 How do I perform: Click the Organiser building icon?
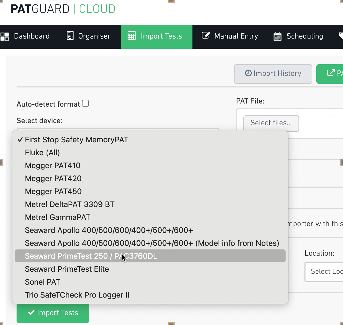point(70,36)
